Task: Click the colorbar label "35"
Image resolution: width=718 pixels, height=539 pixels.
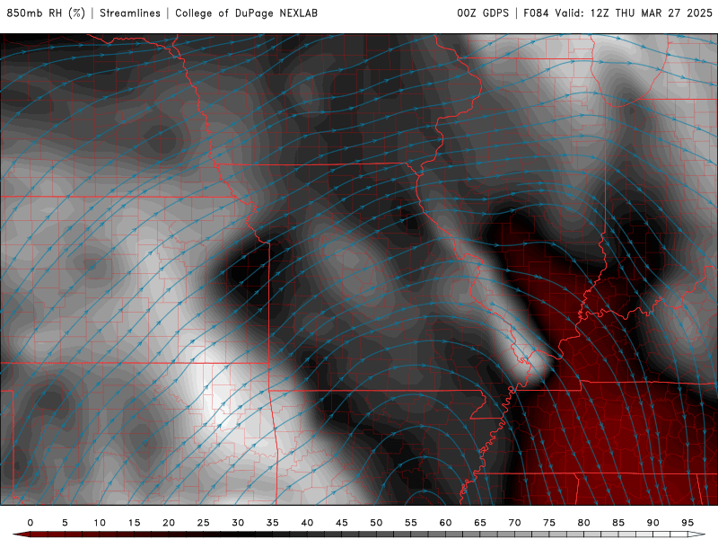Action: click(x=273, y=523)
